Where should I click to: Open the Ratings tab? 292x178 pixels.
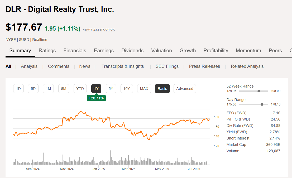[47, 50]
